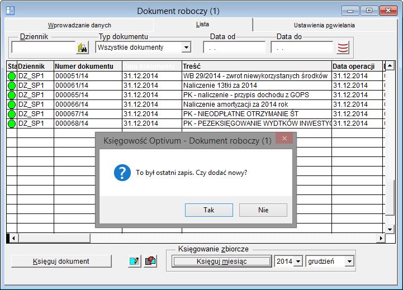Open the Typ dokumentu dropdown
Screen dimensions: 403x290
point(186,47)
